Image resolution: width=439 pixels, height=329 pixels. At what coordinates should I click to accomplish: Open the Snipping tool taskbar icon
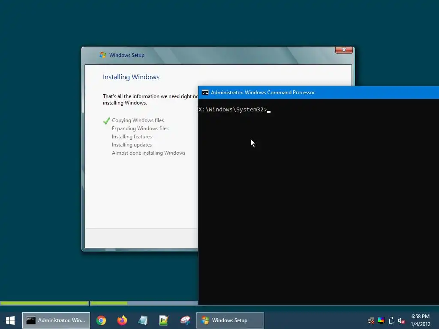coord(185,320)
